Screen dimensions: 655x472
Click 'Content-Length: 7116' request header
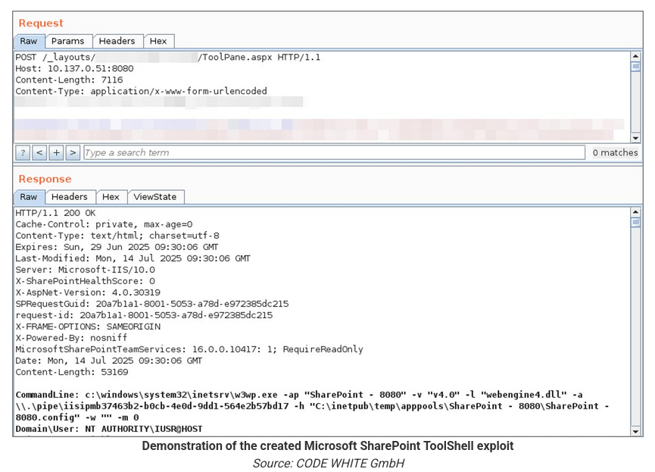69,80
